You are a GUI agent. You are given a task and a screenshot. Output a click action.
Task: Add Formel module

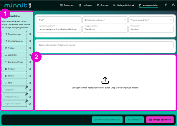14,76
